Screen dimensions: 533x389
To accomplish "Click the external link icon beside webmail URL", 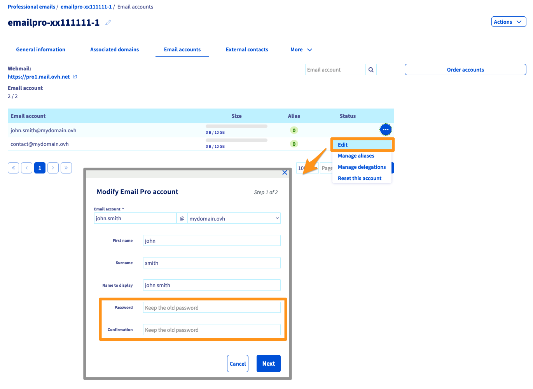I will click(x=75, y=77).
